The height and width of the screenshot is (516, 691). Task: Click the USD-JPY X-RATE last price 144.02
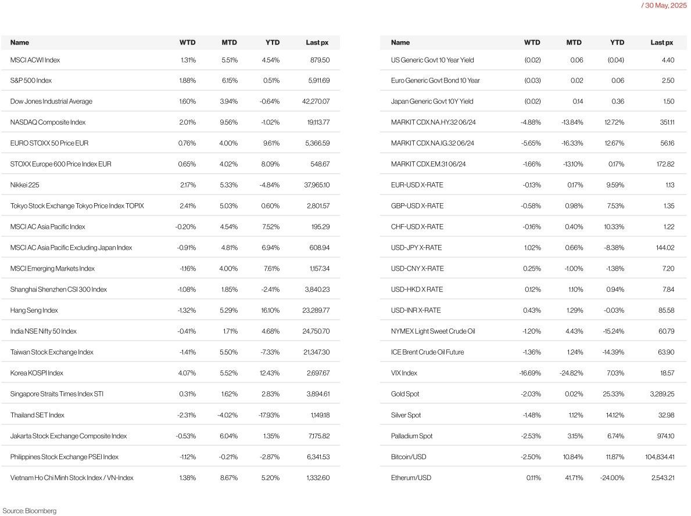click(665, 248)
